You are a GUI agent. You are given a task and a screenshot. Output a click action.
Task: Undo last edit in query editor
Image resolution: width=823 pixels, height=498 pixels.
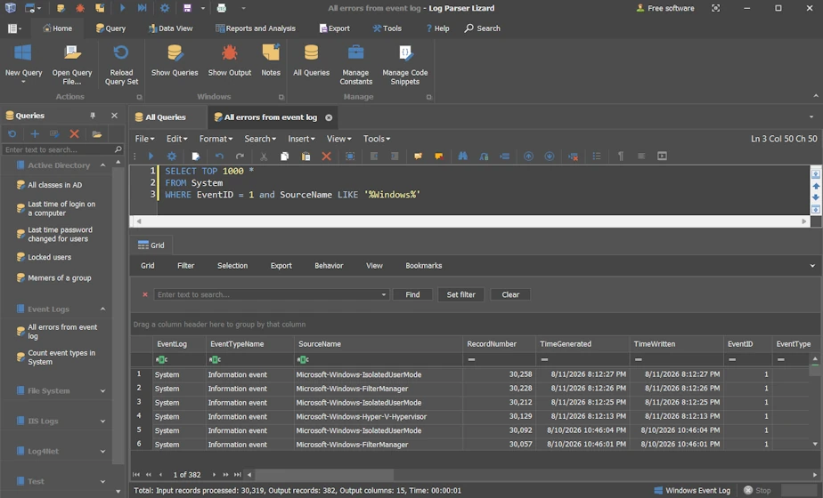click(x=219, y=157)
